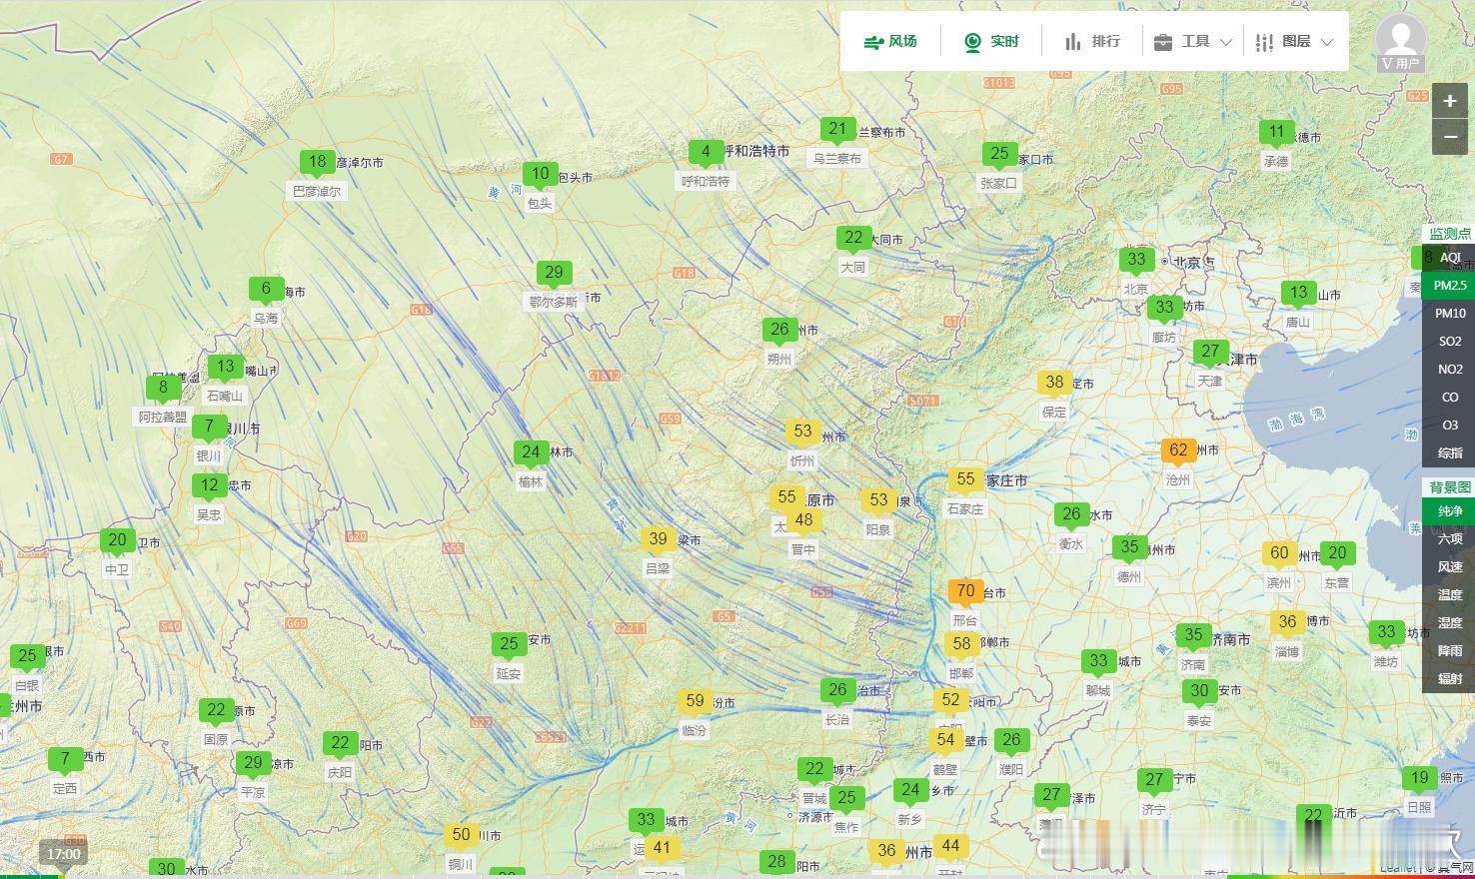Enable the 温度 temperature background
Image resolution: width=1475 pixels, height=879 pixels.
click(x=1450, y=595)
